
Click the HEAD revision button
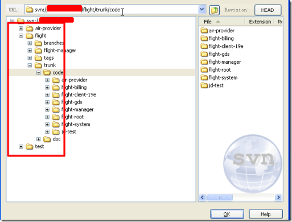point(268,10)
